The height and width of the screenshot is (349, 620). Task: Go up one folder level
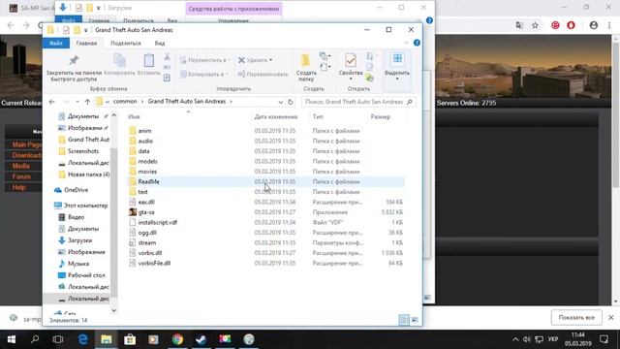click(x=87, y=102)
